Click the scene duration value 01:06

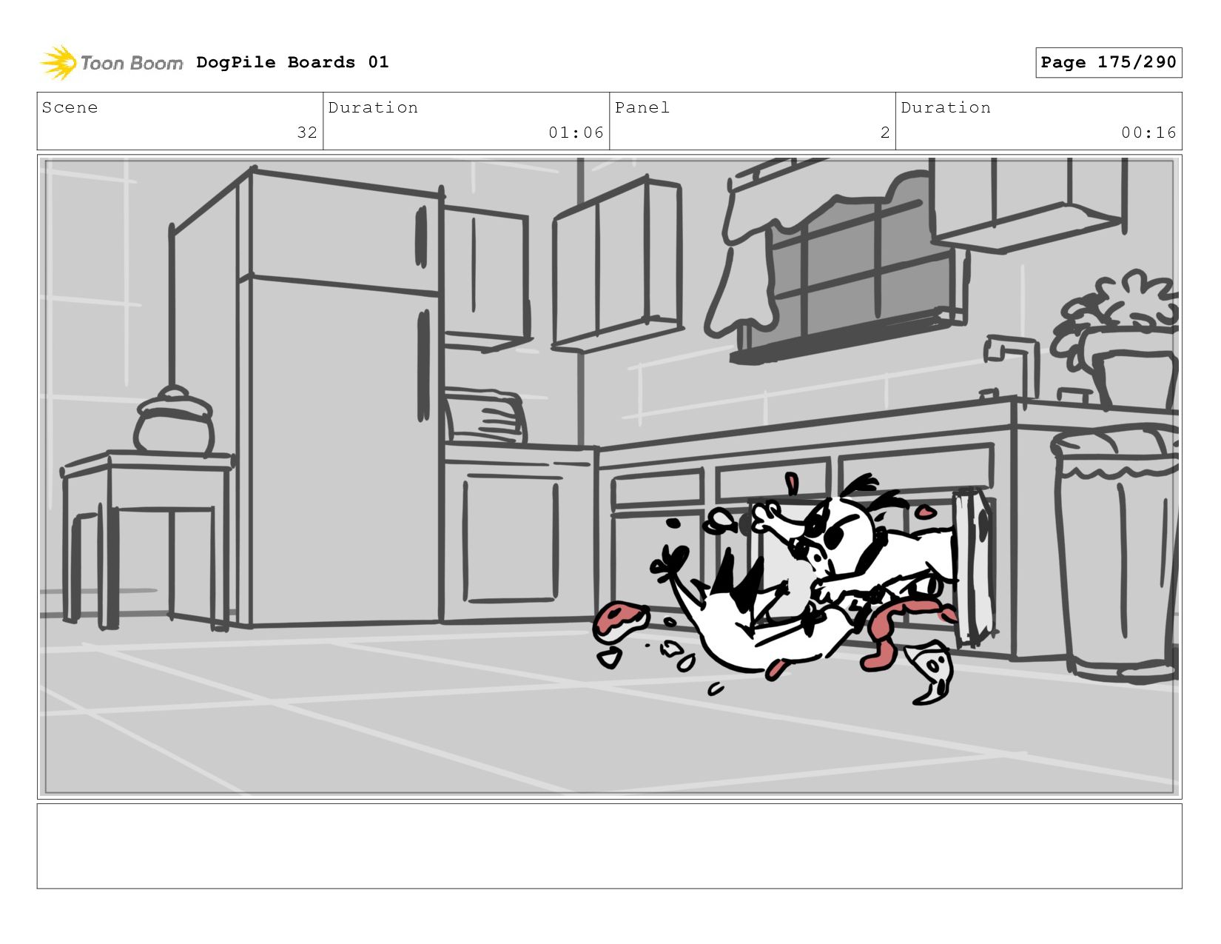tap(576, 133)
